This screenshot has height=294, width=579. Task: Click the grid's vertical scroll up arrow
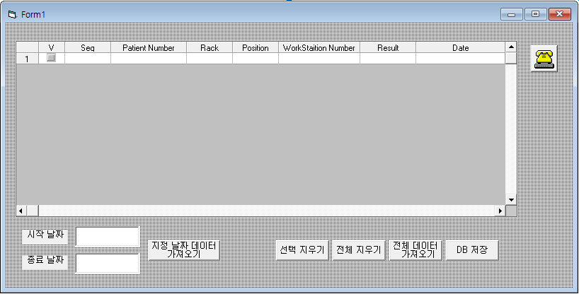511,47
